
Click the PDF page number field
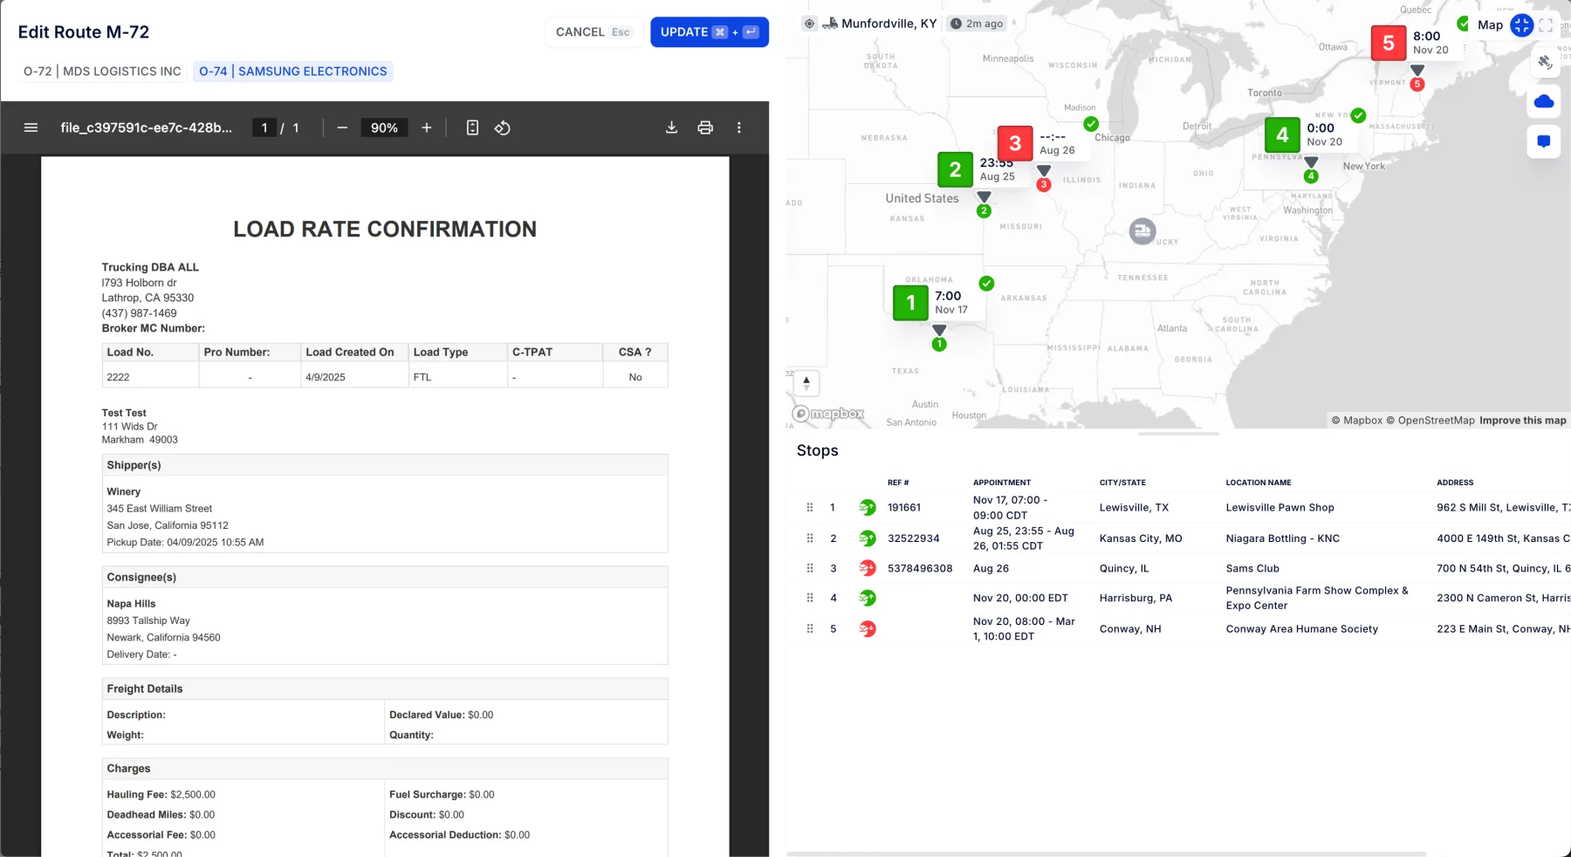[264, 127]
